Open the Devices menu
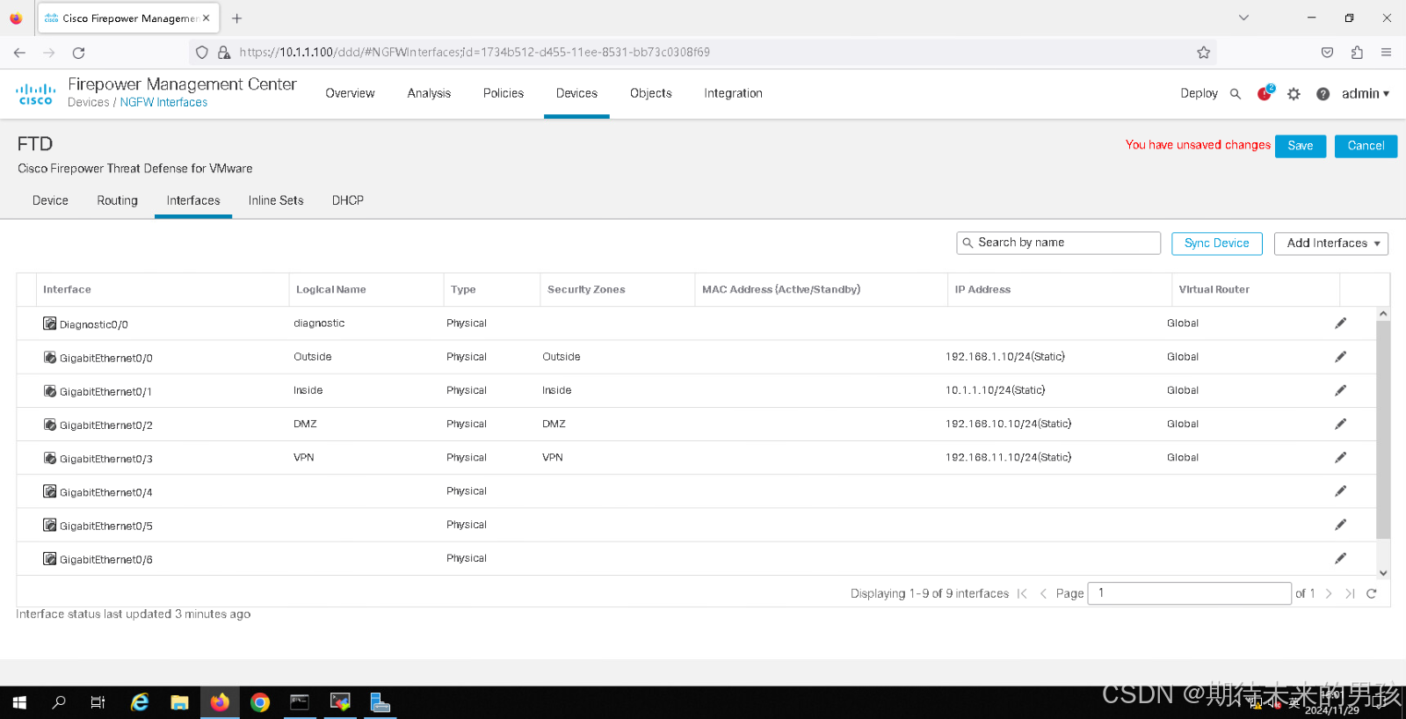1406x719 pixels. tap(576, 93)
